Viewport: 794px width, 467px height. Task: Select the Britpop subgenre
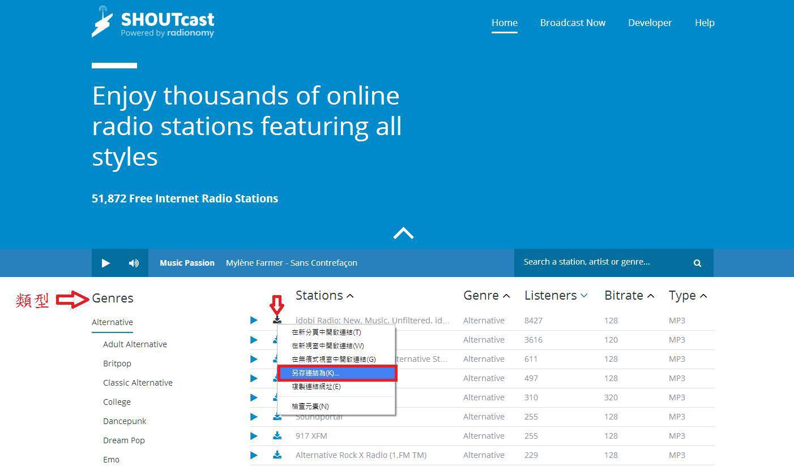pos(117,364)
